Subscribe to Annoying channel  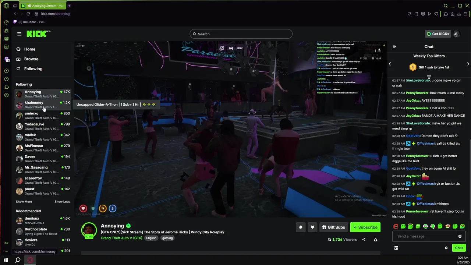coord(365,227)
